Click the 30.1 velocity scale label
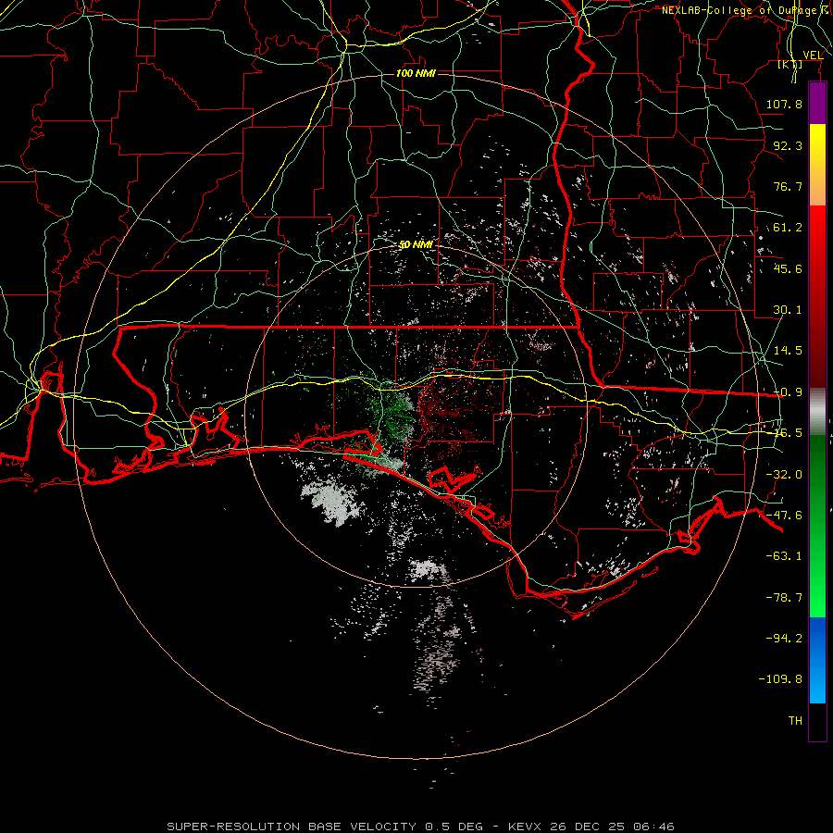Image resolution: width=833 pixels, height=833 pixels. click(x=788, y=310)
